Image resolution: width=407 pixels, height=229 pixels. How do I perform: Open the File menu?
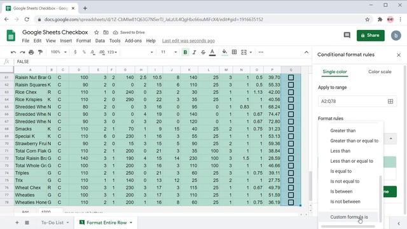pyautogui.click(x=25, y=41)
